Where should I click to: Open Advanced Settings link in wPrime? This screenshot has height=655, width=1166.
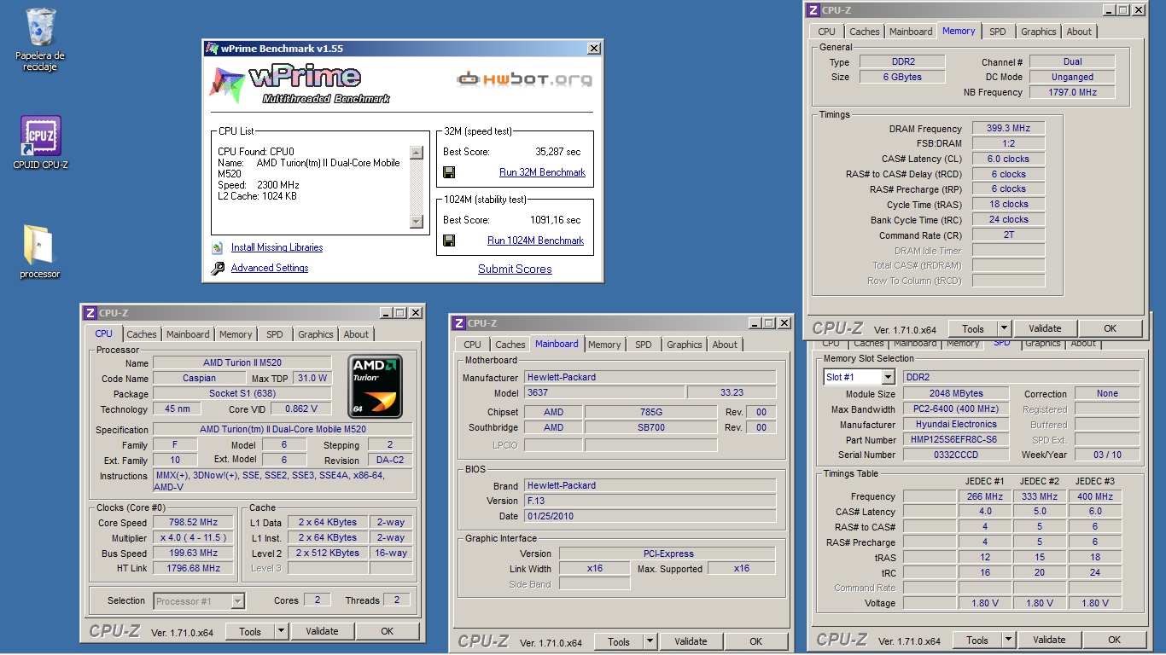(x=270, y=268)
